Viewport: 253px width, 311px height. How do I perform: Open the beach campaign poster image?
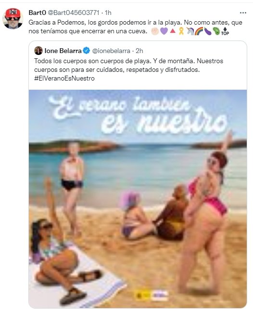(138, 199)
